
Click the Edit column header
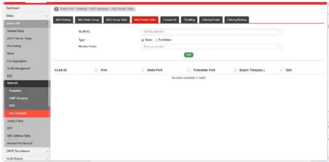coord(289,70)
